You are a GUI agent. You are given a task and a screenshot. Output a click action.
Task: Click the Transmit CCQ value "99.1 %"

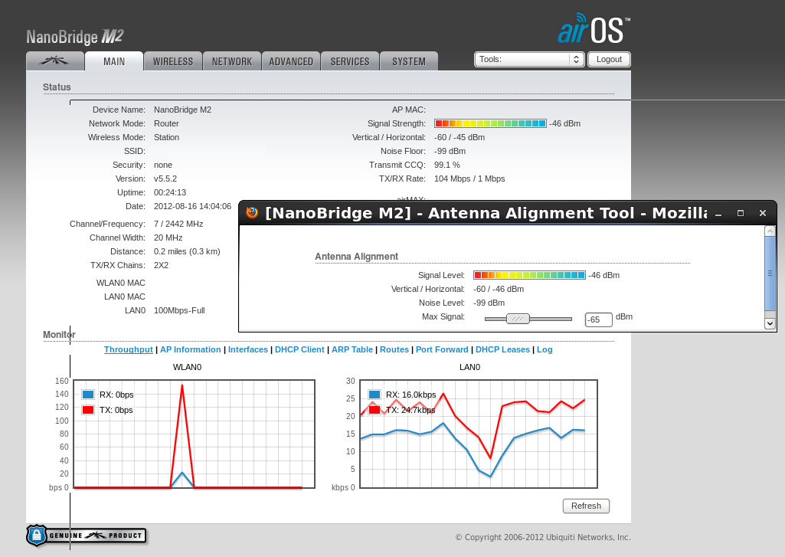(x=446, y=165)
